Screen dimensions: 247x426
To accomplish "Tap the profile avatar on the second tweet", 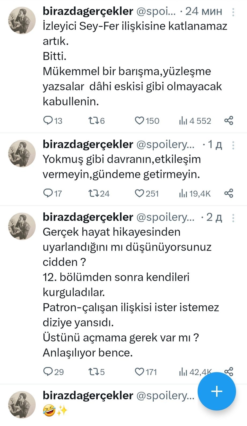I will [22, 153].
